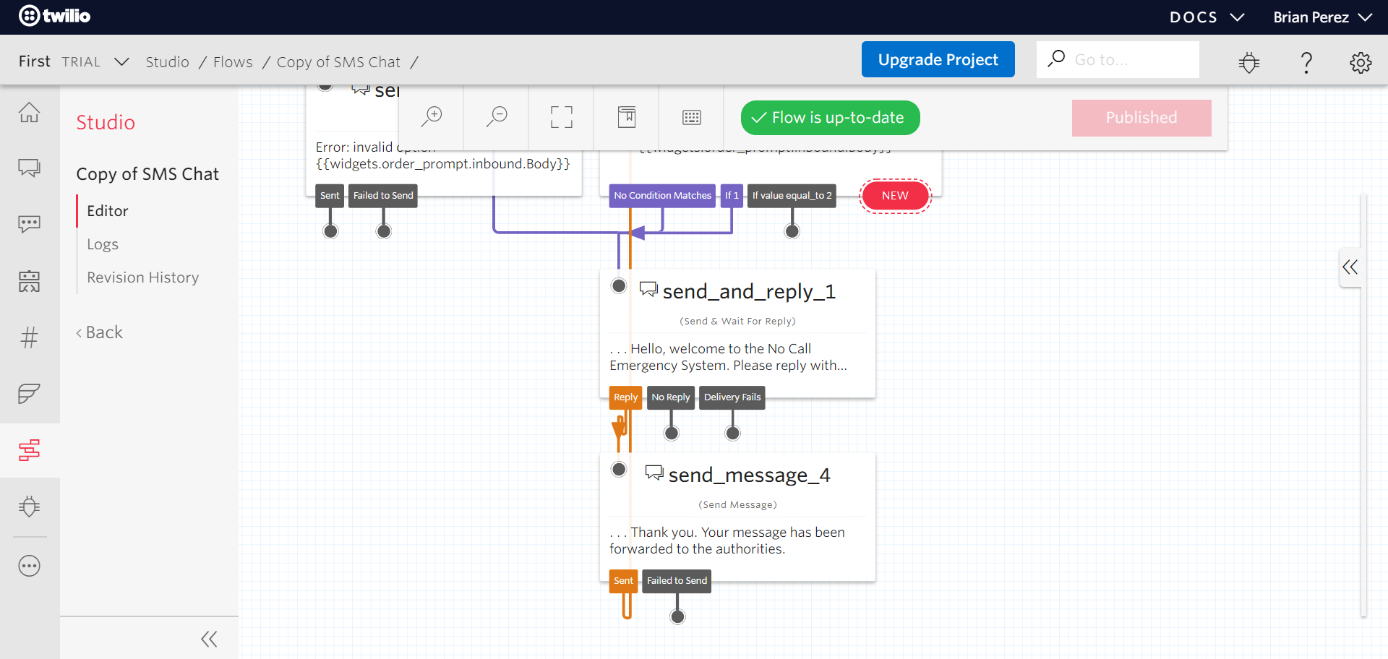The image size is (1388, 659).
Task: Open the widget library bookmark icon
Action: click(627, 117)
